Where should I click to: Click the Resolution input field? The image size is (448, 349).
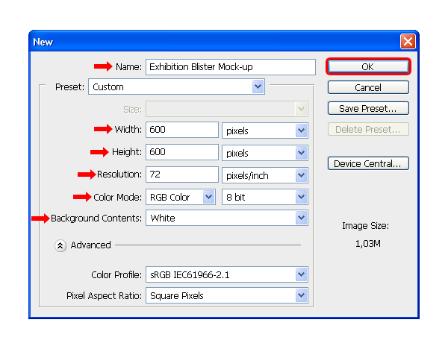(181, 175)
